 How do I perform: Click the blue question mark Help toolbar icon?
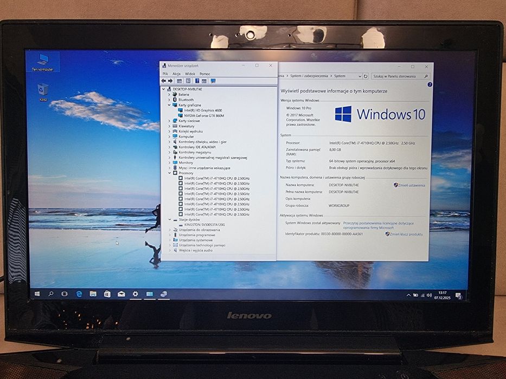click(x=197, y=81)
